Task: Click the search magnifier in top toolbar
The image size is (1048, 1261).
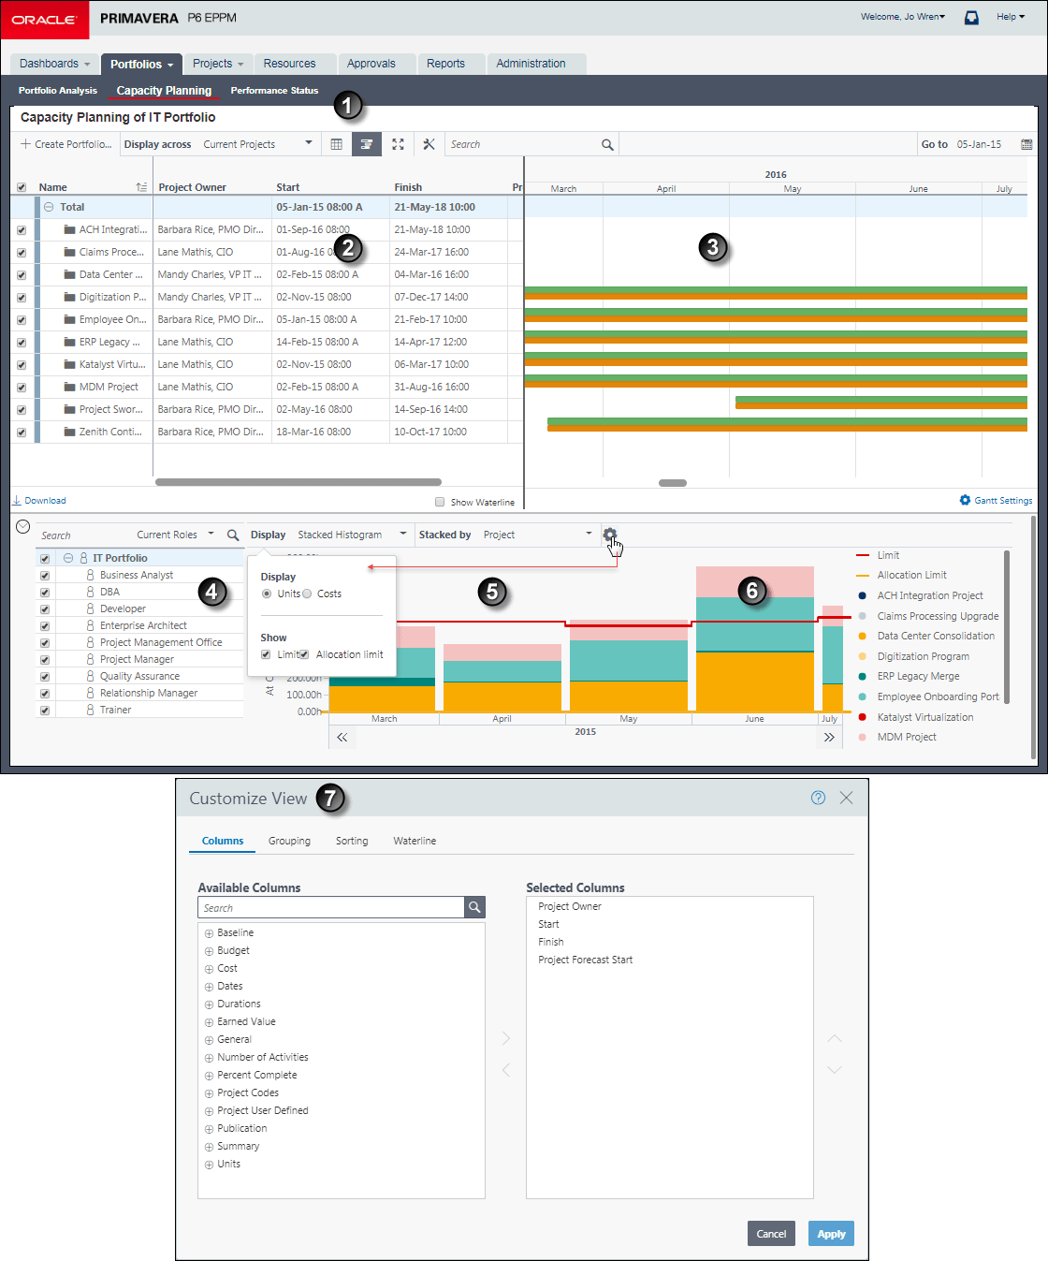Action: click(607, 144)
